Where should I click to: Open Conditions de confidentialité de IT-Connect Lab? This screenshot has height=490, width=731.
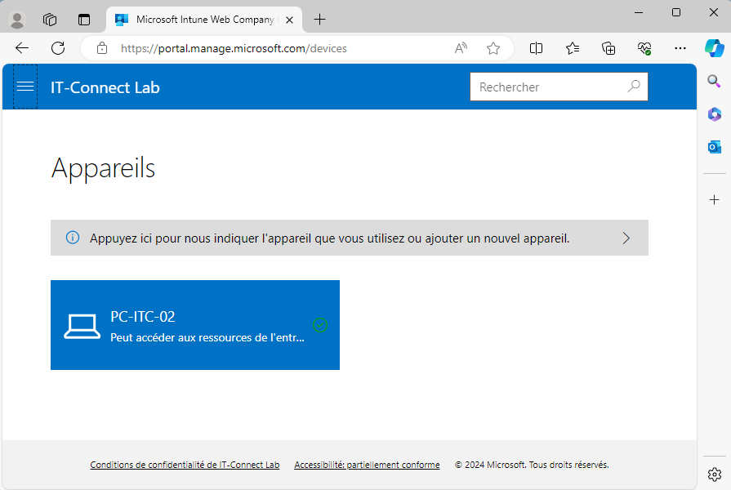184,464
